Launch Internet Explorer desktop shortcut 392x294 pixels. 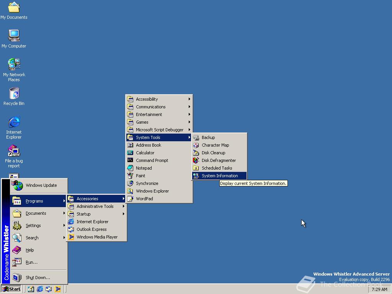click(x=14, y=127)
